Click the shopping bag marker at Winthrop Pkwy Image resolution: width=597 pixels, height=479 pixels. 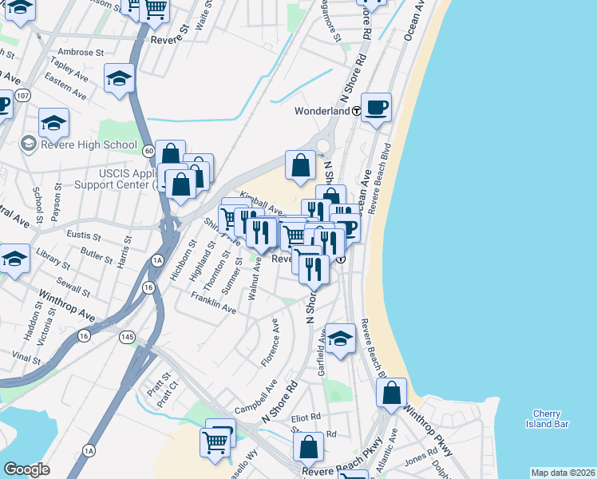pyautogui.click(x=391, y=395)
